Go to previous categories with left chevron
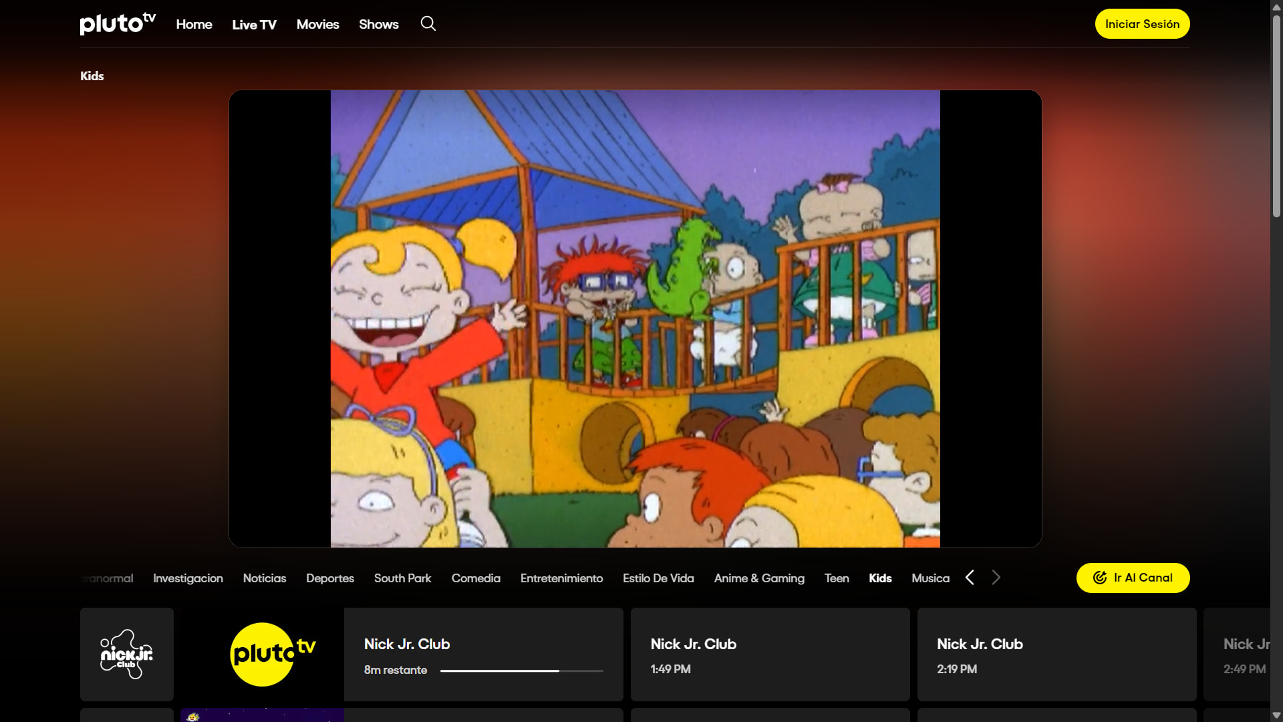 [970, 578]
